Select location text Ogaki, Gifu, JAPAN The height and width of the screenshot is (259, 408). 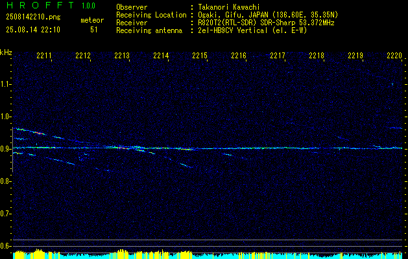(233, 15)
